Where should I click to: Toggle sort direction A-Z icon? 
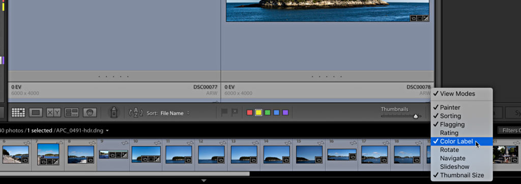tap(135, 113)
